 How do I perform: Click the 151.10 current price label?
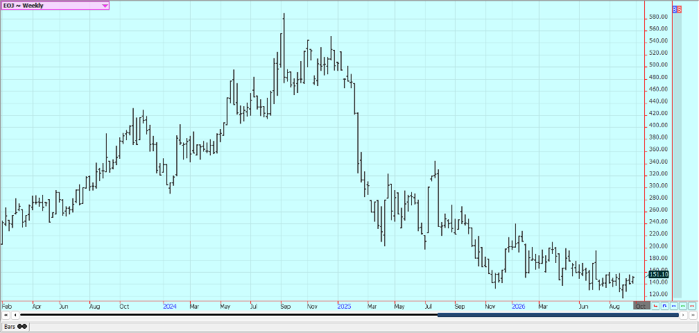point(659,275)
